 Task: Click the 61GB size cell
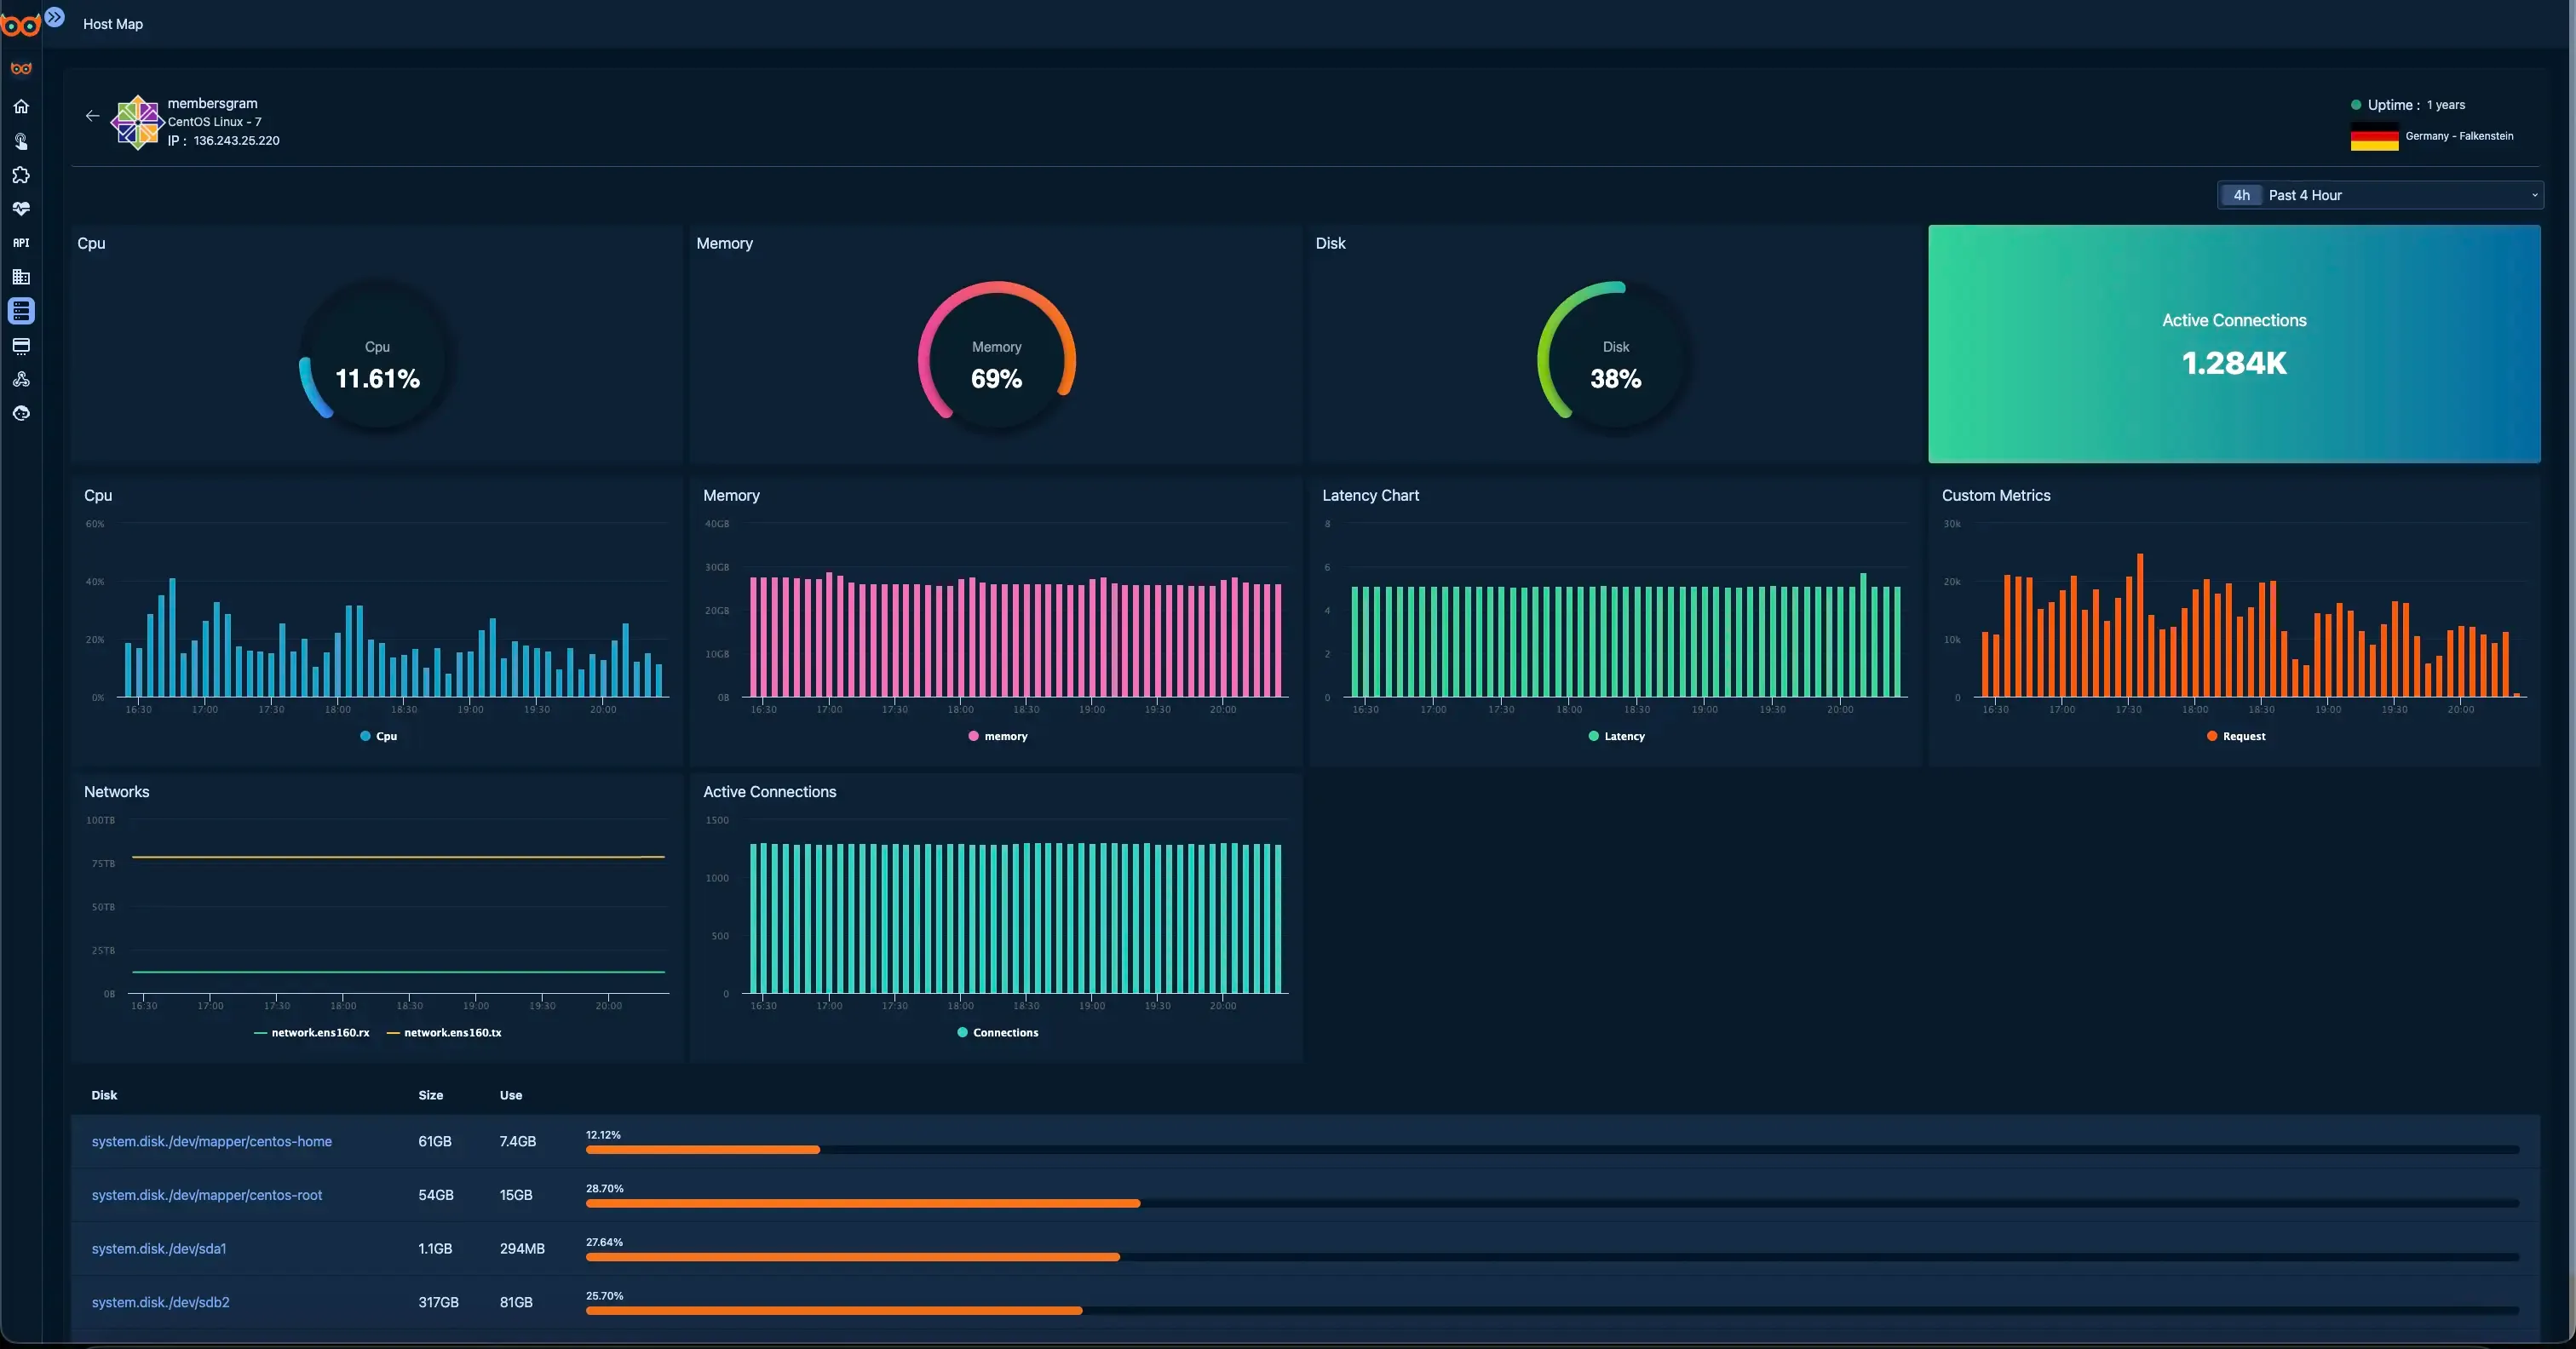tap(435, 1141)
